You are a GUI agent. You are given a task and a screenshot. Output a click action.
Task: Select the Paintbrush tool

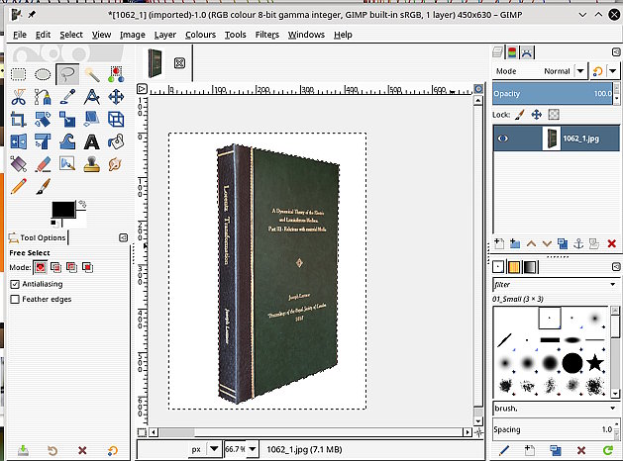click(43, 186)
